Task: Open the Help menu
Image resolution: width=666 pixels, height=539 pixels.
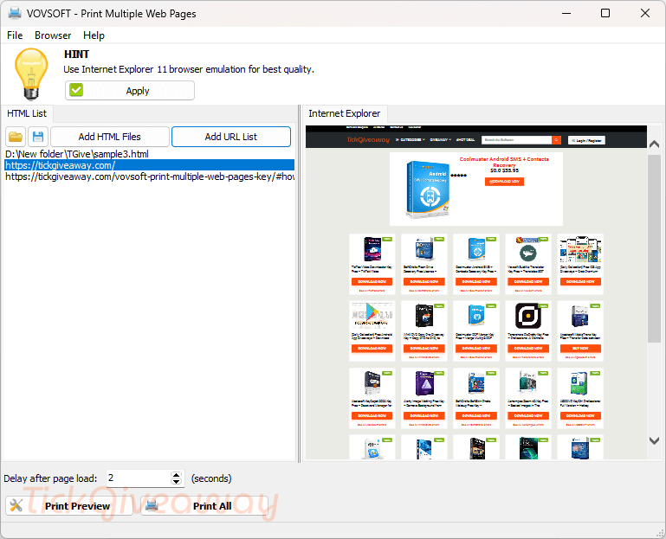Action: pyautogui.click(x=94, y=35)
